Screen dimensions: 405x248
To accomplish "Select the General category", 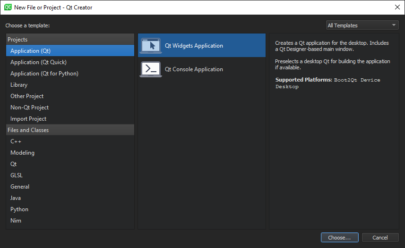I will (70, 187).
